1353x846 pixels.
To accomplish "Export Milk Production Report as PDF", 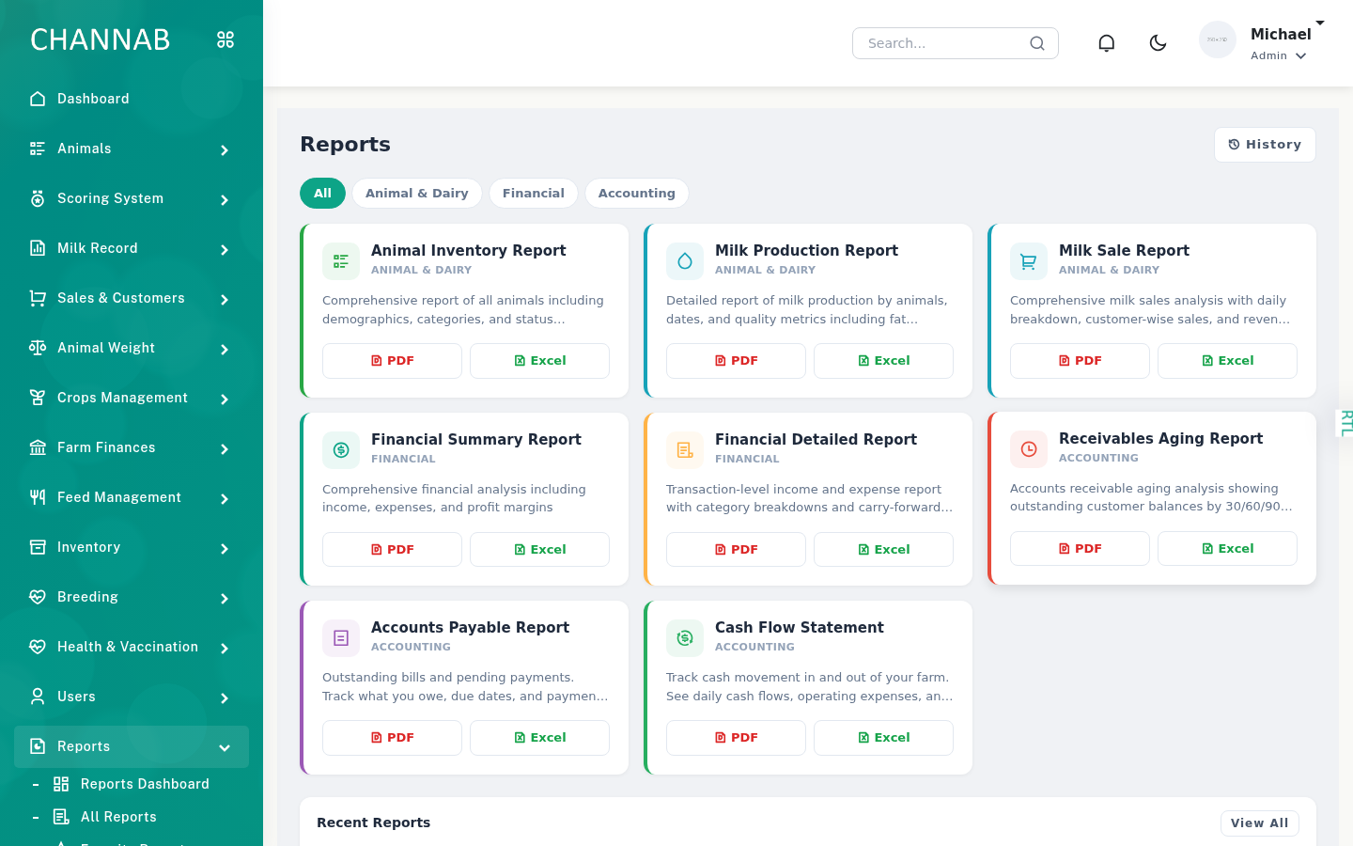I will tap(736, 361).
